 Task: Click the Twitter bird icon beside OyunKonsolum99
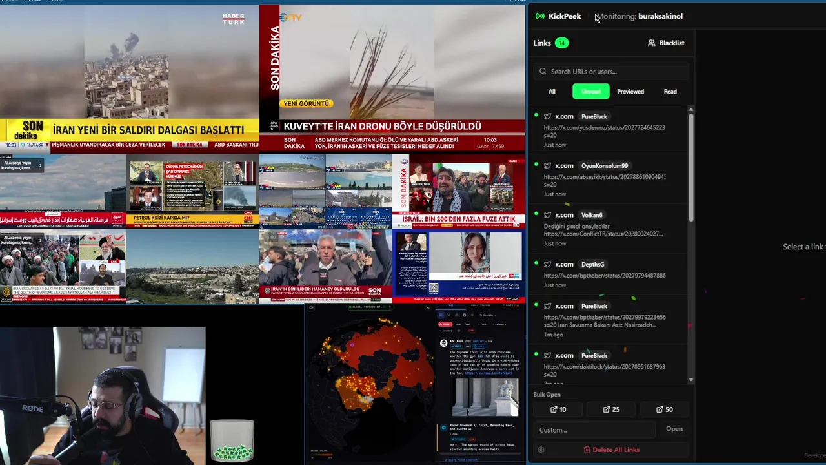pos(547,166)
